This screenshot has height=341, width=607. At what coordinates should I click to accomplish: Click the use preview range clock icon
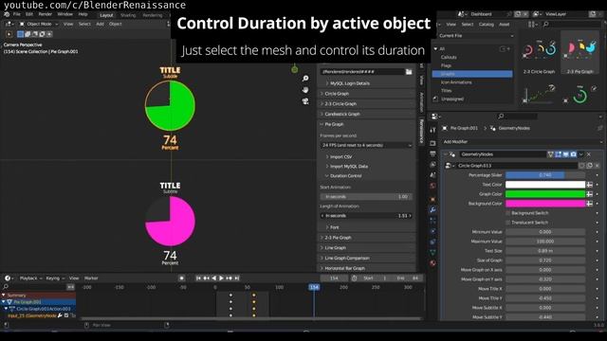pos(354,278)
